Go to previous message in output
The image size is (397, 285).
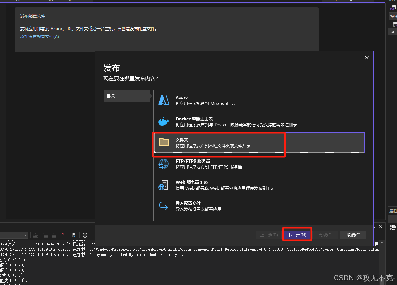click(46, 235)
